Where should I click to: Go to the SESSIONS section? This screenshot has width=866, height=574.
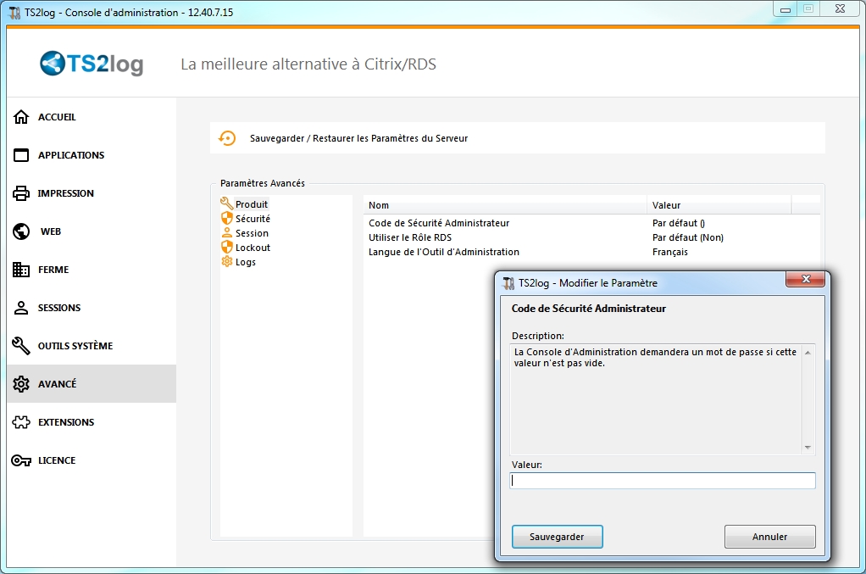click(92, 308)
